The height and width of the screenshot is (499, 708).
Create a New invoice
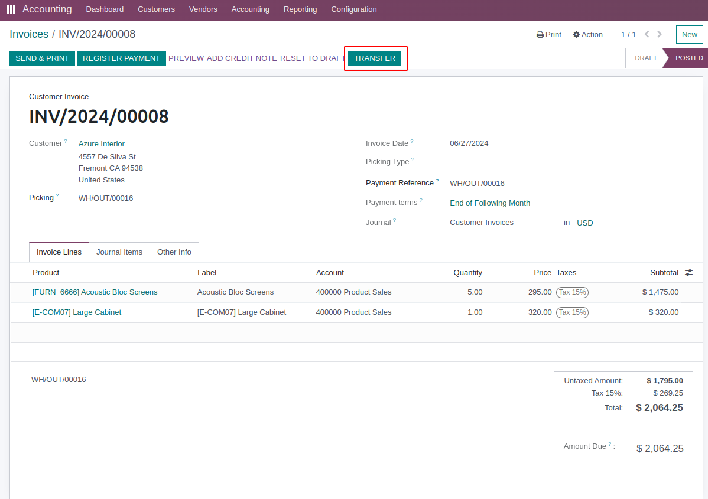click(x=690, y=35)
